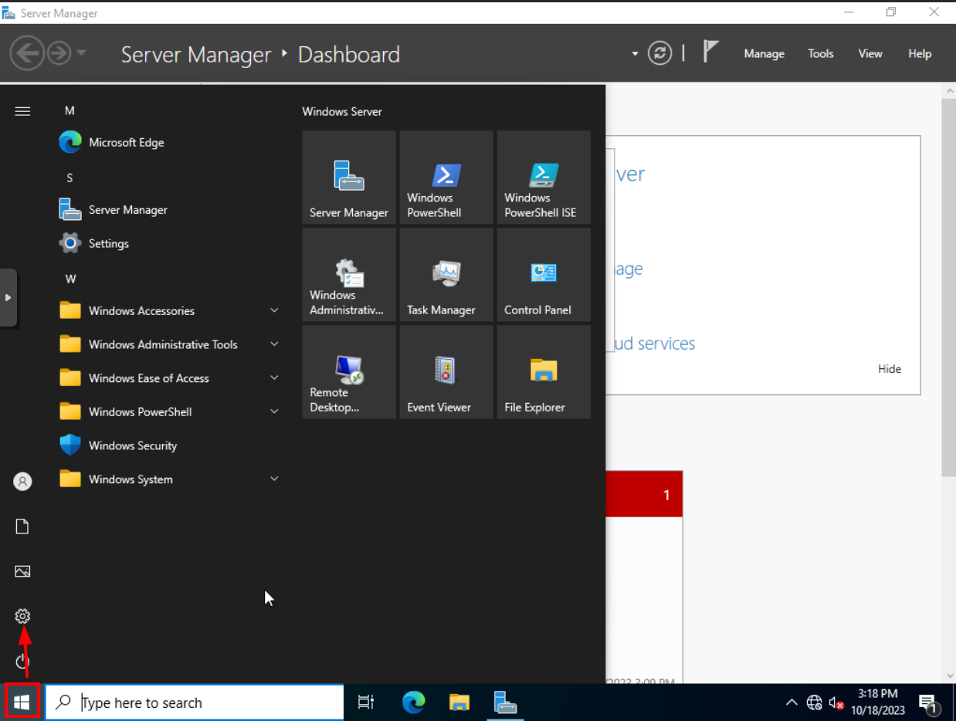
Task: Open the Manage menu
Action: 764,54
